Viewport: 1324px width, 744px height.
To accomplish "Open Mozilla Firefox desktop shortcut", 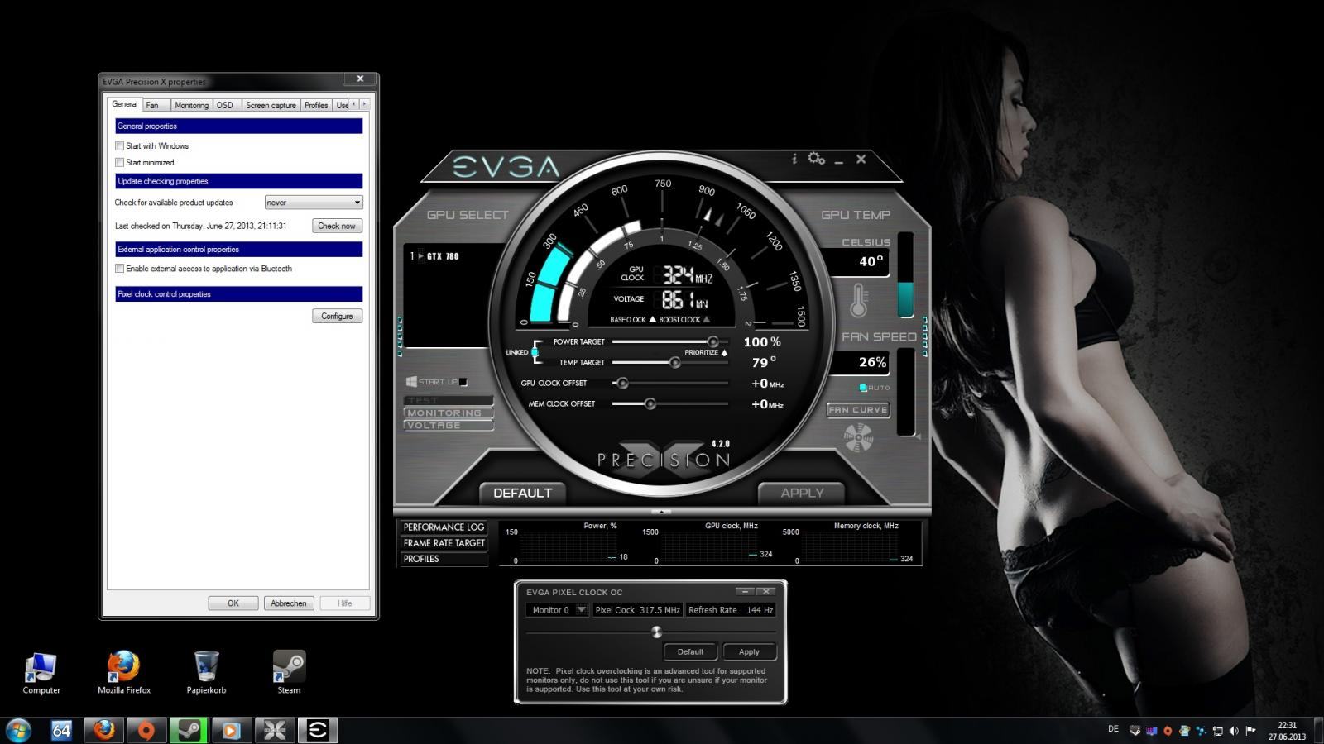I will (x=124, y=672).
